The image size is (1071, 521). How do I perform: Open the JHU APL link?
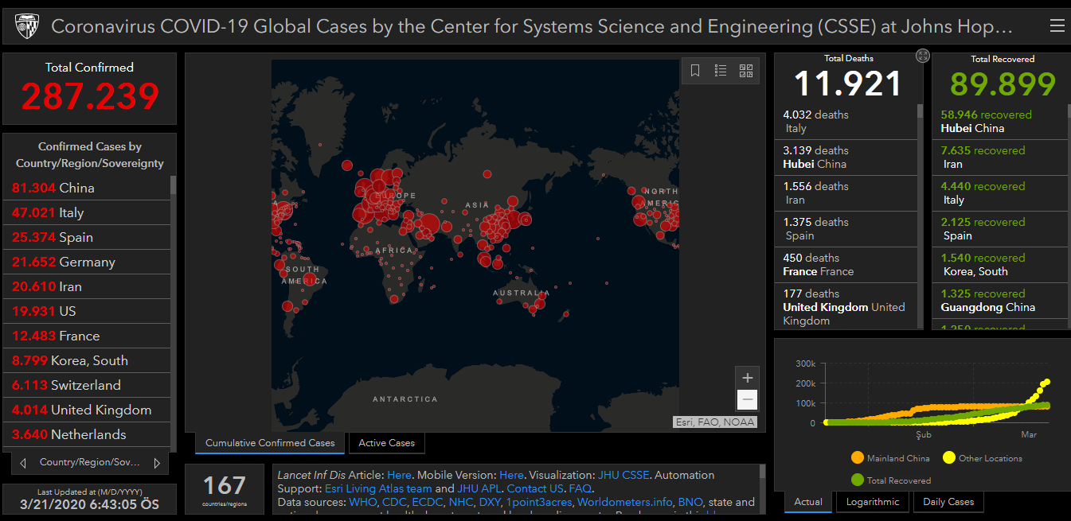[x=479, y=488]
